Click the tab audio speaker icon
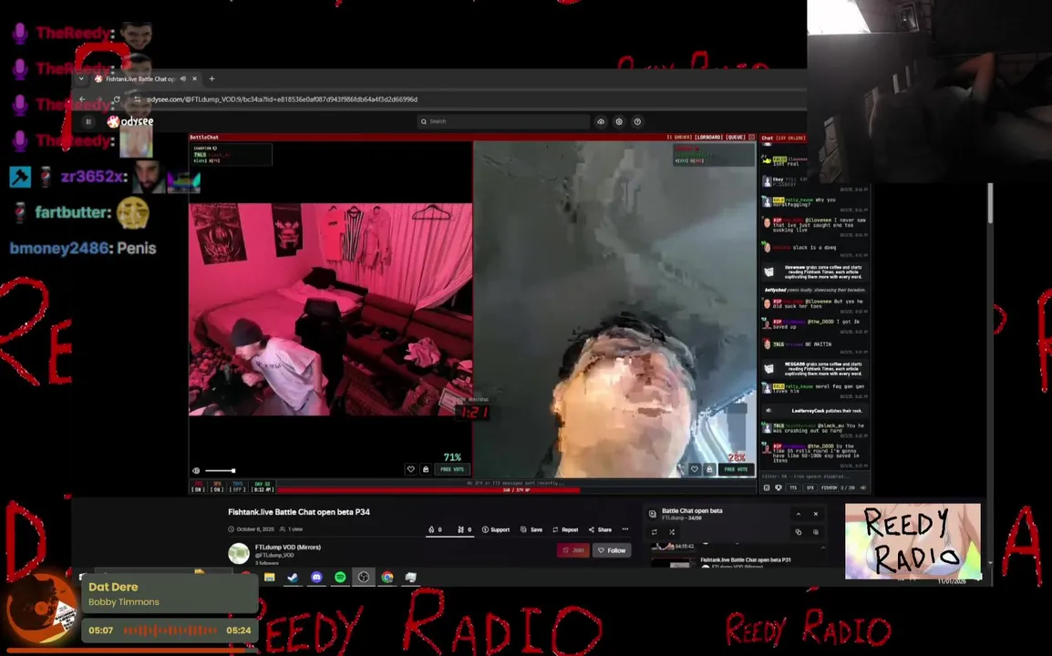Viewport: 1052px width, 656px height. coord(183,78)
